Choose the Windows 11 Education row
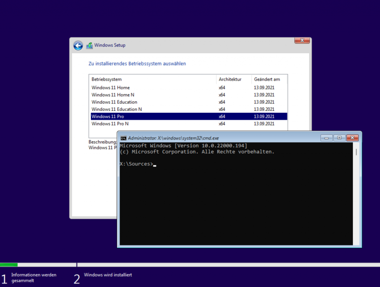Screen dimensions: 380x287 pyautogui.click(x=189, y=102)
